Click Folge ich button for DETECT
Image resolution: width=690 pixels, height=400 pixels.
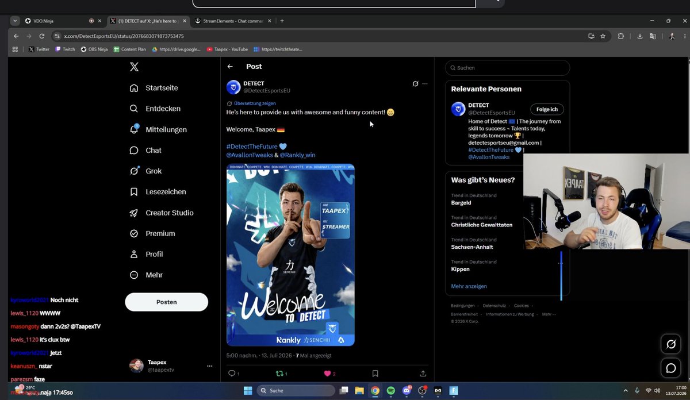[x=547, y=109]
